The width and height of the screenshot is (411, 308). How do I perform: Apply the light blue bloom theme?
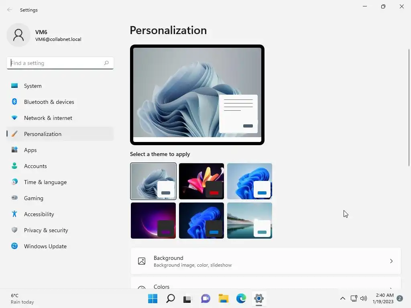[250, 181]
